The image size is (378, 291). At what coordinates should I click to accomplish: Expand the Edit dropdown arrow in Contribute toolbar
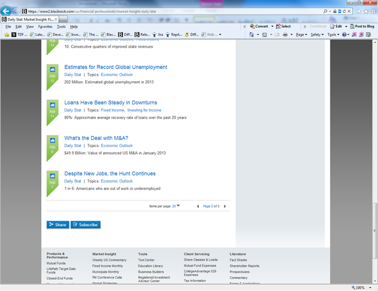pyautogui.click(x=346, y=26)
